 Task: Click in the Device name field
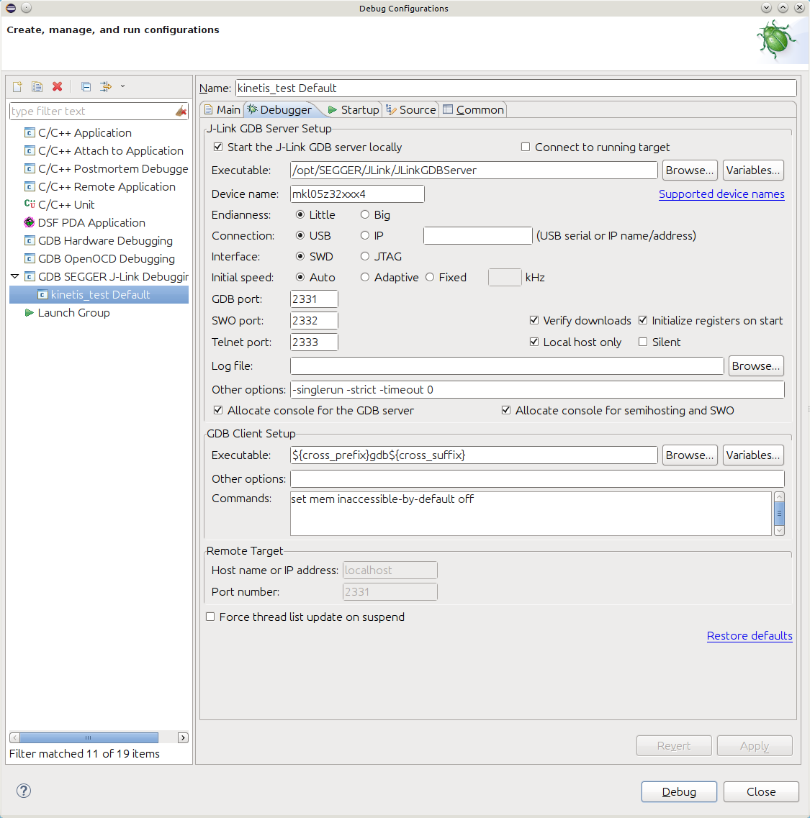pyautogui.click(x=357, y=194)
